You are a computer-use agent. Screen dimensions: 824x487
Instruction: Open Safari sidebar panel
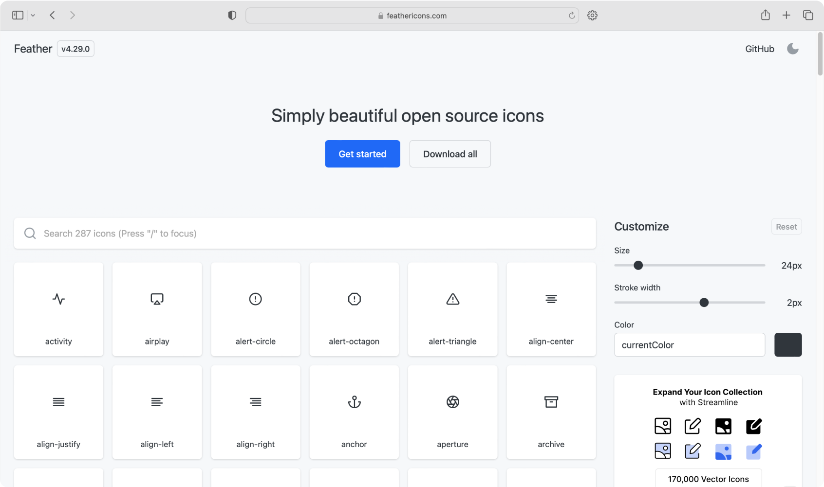pyautogui.click(x=18, y=15)
